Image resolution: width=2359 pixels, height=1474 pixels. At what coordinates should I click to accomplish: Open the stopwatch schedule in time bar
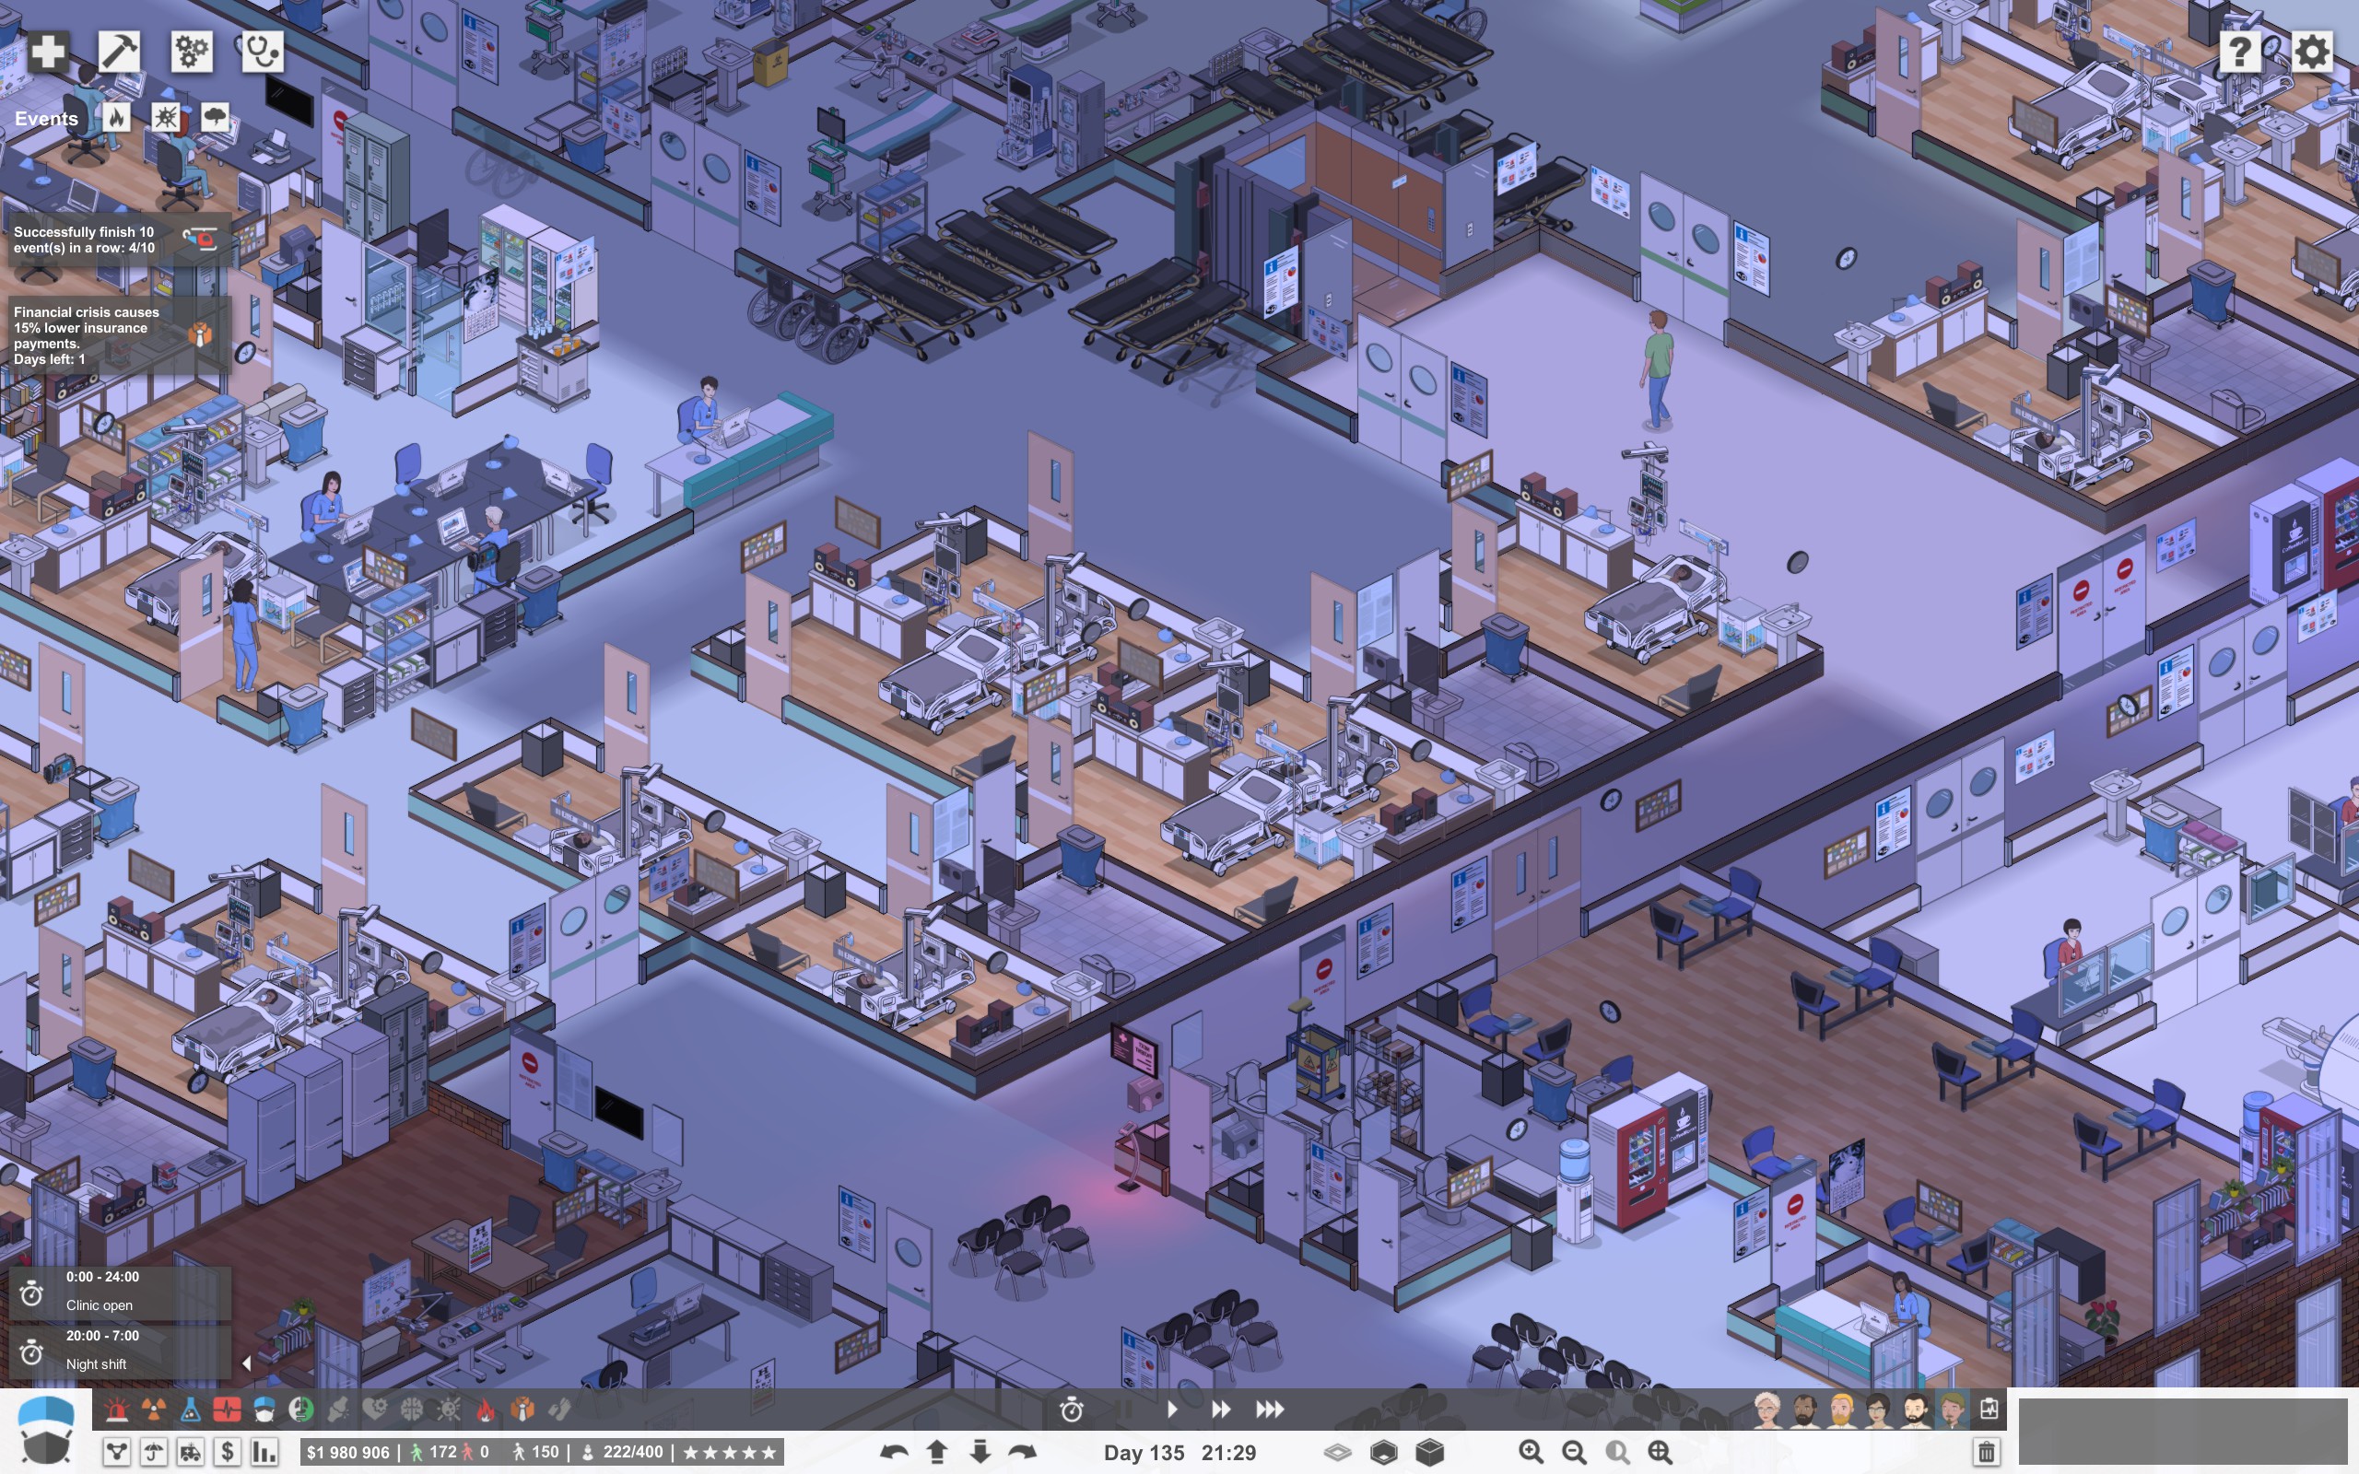[x=1072, y=1409]
